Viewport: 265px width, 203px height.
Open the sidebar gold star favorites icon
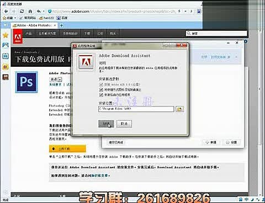point(6,35)
